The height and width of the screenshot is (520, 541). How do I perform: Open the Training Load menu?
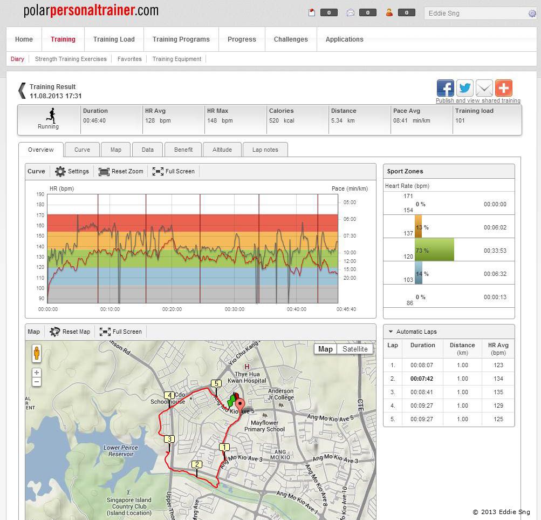click(114, 39)
